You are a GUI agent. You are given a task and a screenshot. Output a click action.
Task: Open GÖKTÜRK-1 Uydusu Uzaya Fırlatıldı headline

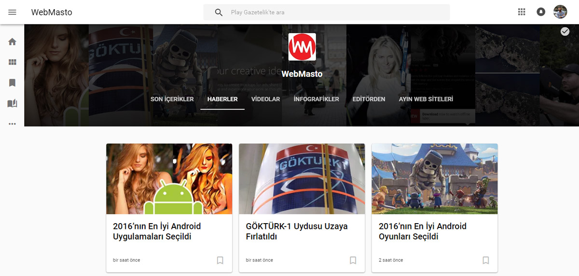click(297, 231)
